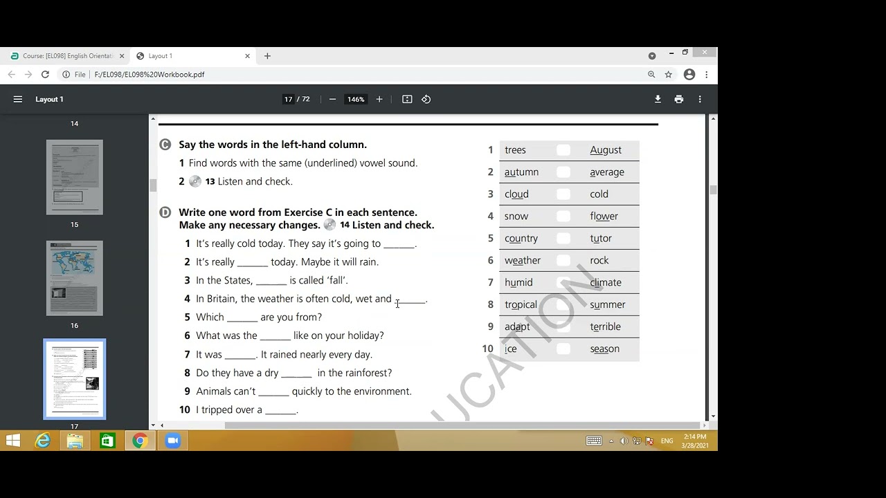Screen dimensions: 886x498
Task: Click the thumbnail panel scrollbar handle
Action: coord(153,185)
